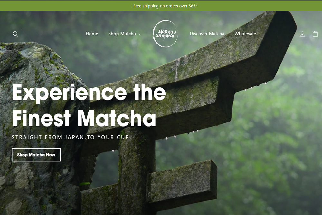Open the search magnifier icon

15,34
